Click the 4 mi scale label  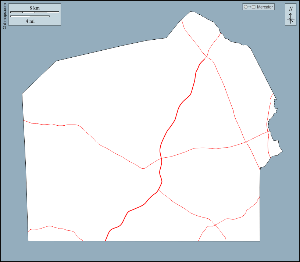click(30, 21)
